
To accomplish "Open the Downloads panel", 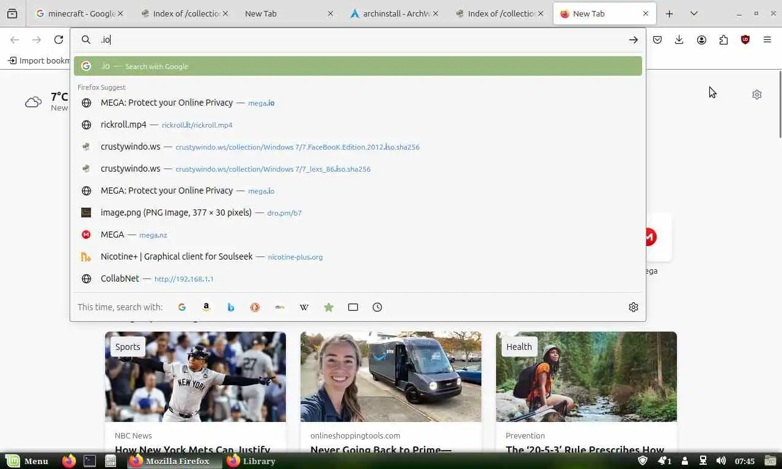I will pyautogui.click(x=679, y=40).
